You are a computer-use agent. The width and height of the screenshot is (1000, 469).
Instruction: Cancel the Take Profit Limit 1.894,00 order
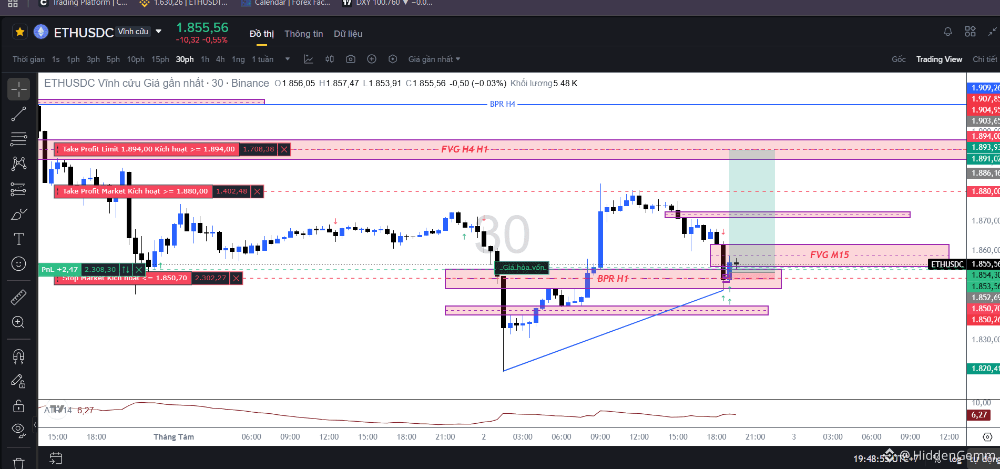284,149
